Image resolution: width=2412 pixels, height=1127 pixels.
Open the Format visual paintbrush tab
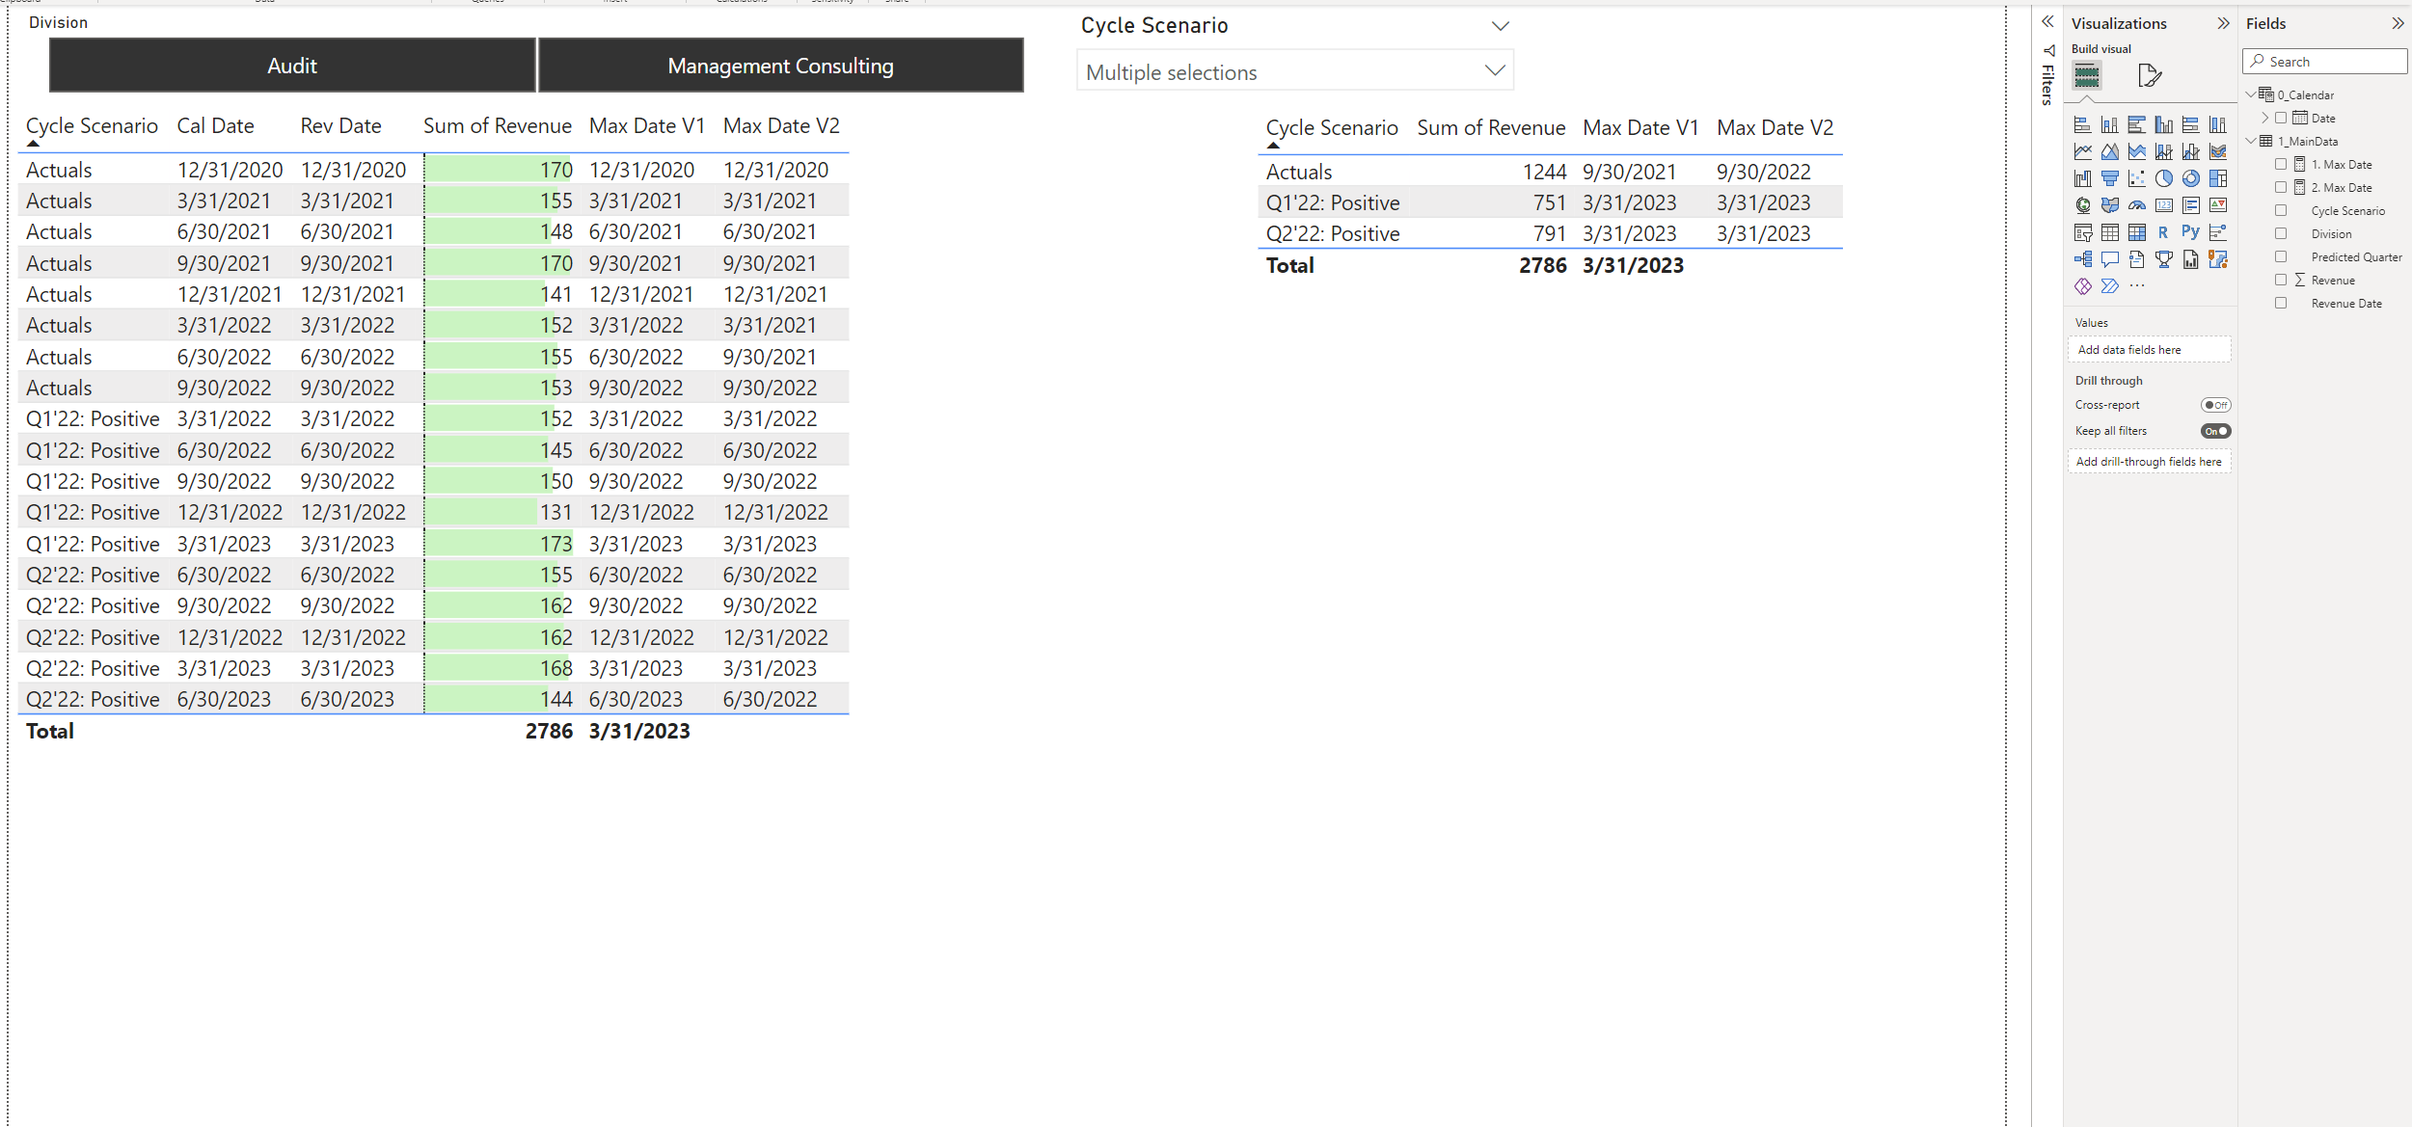click(x=2150, y=75)
